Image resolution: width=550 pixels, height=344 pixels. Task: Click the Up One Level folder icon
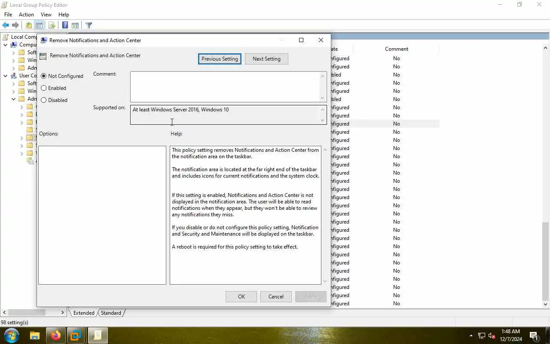29,25
